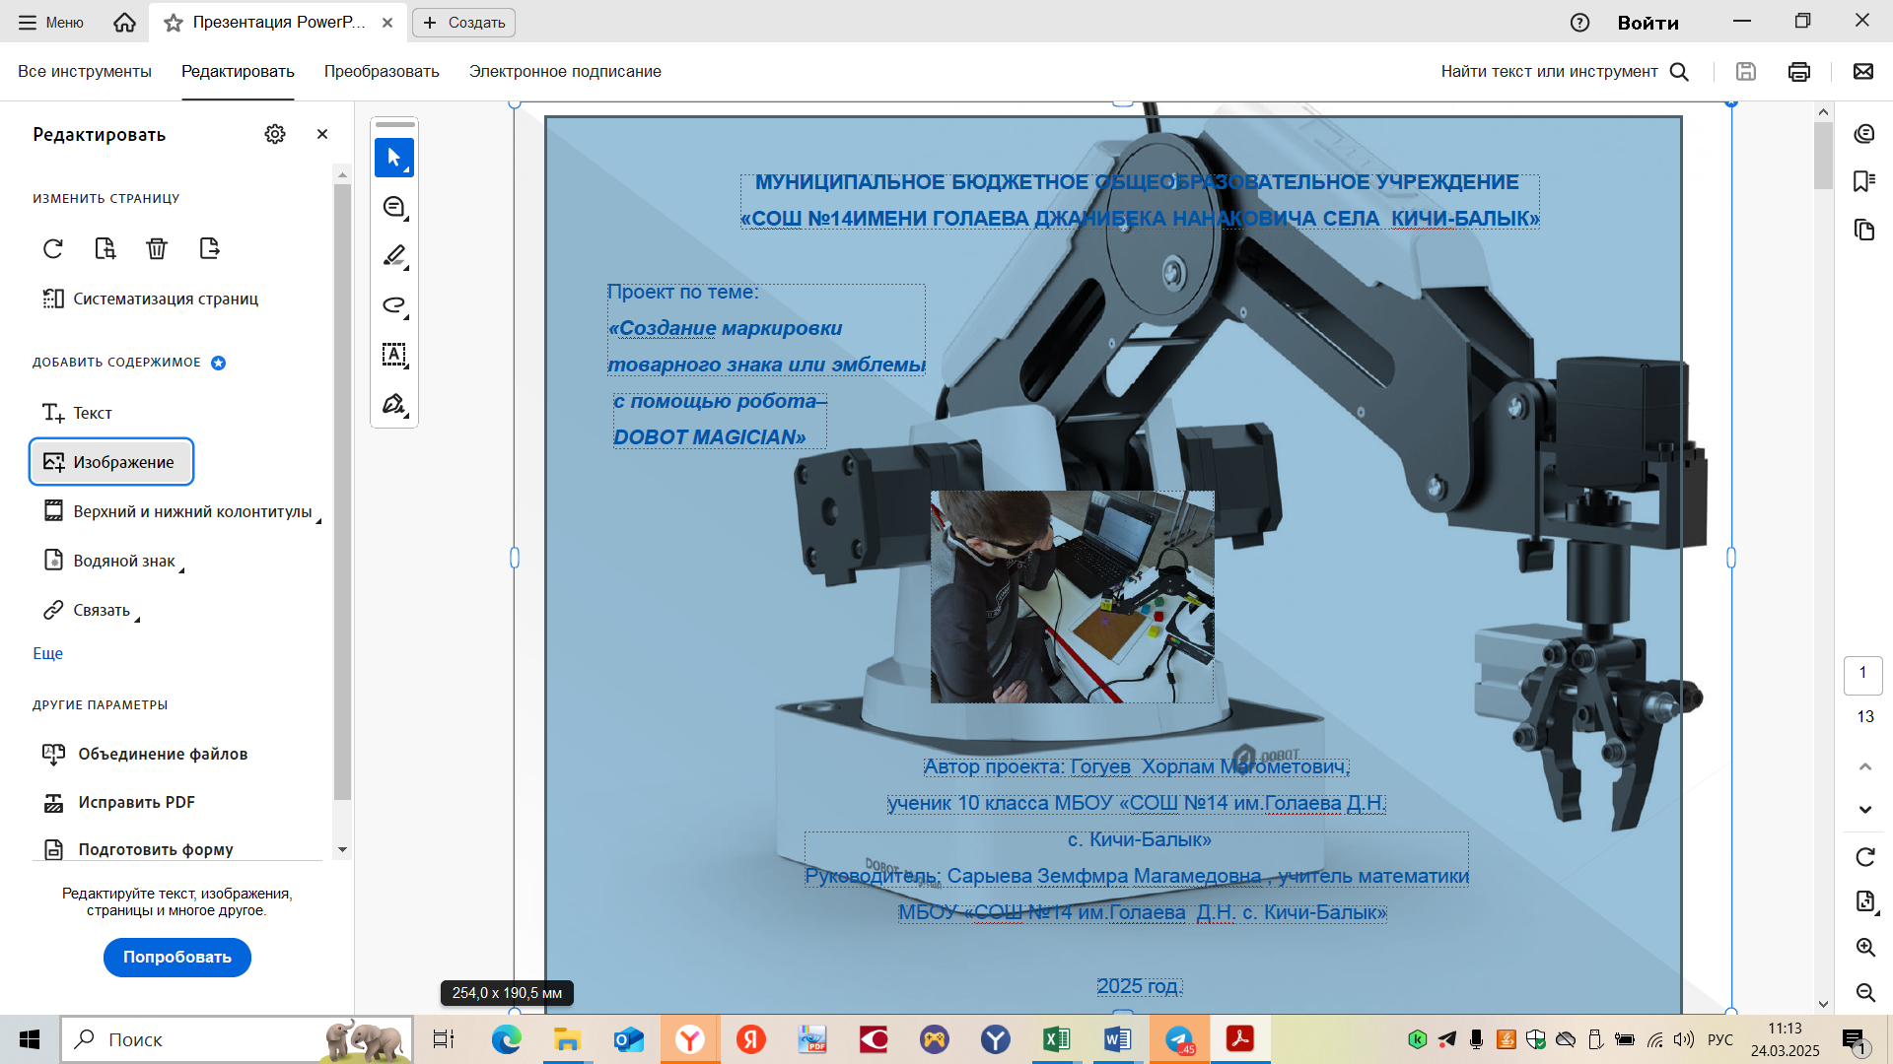The width and height of the screenshot is (1893, 1064).
Task: Select the text box tool
Action: (x=394, y=355)
